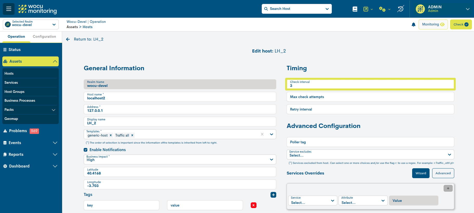Screen dimensions: 474x213
Task: Open the Selected Realm dropdown
Action: 31,24
